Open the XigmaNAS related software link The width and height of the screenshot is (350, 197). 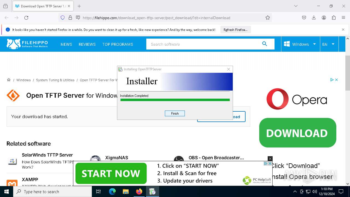click(x=116, y=158)
